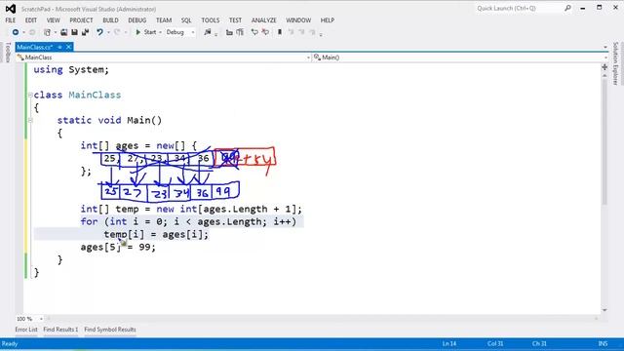
Task: Save the current file with disk icon
Action: pyautogui.click(x=74, y=32)
